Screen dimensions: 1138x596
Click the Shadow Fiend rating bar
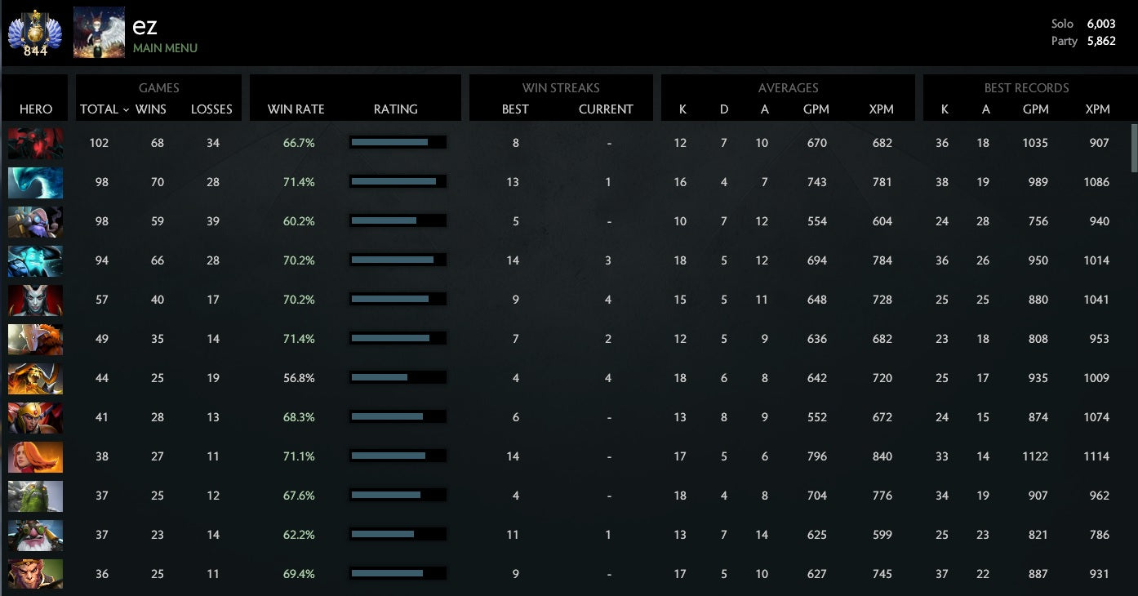click(397, 143)
